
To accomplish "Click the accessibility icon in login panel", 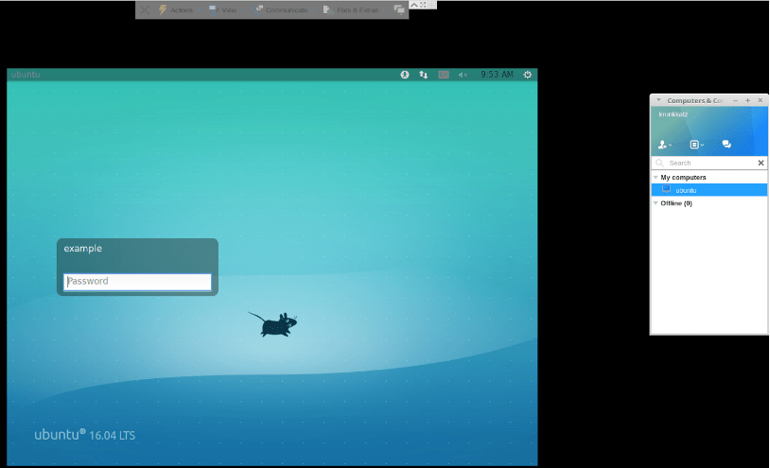I will click(404, 75).
